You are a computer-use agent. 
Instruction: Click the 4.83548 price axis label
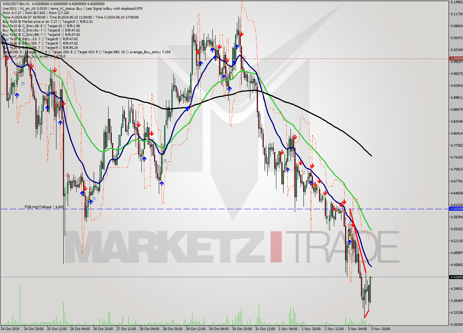tap(456, 122)
